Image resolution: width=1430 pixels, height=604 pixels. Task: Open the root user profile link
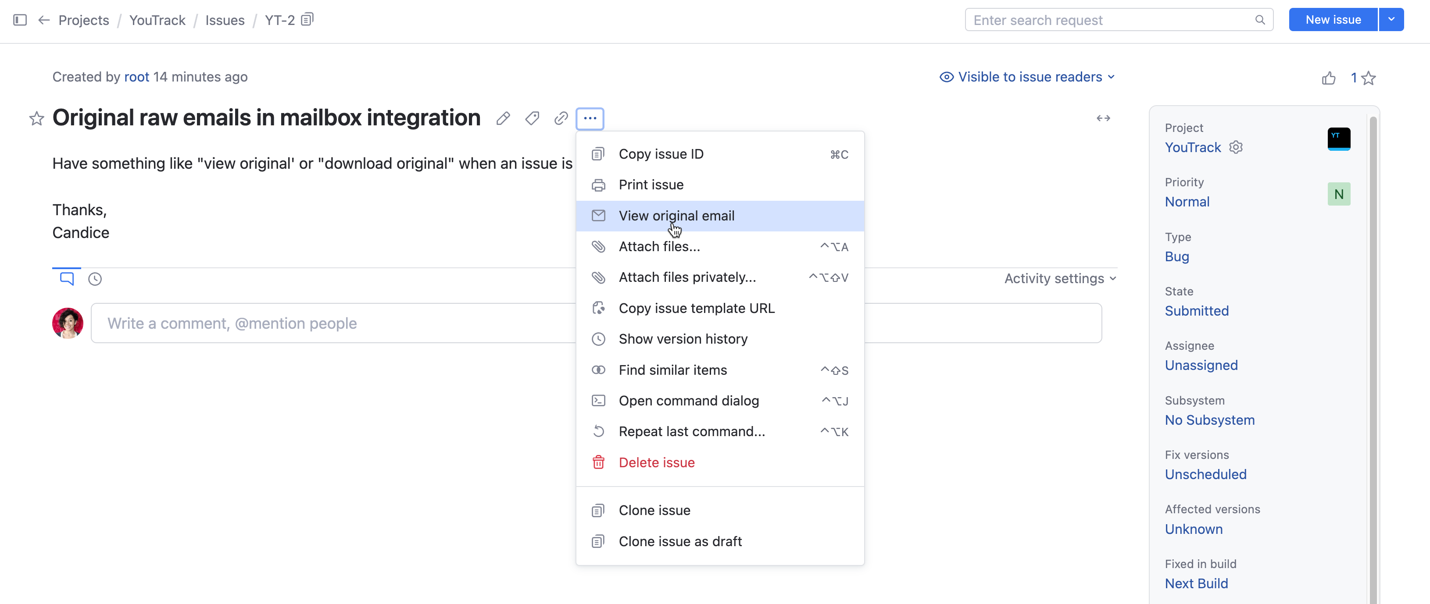[136, 77]
